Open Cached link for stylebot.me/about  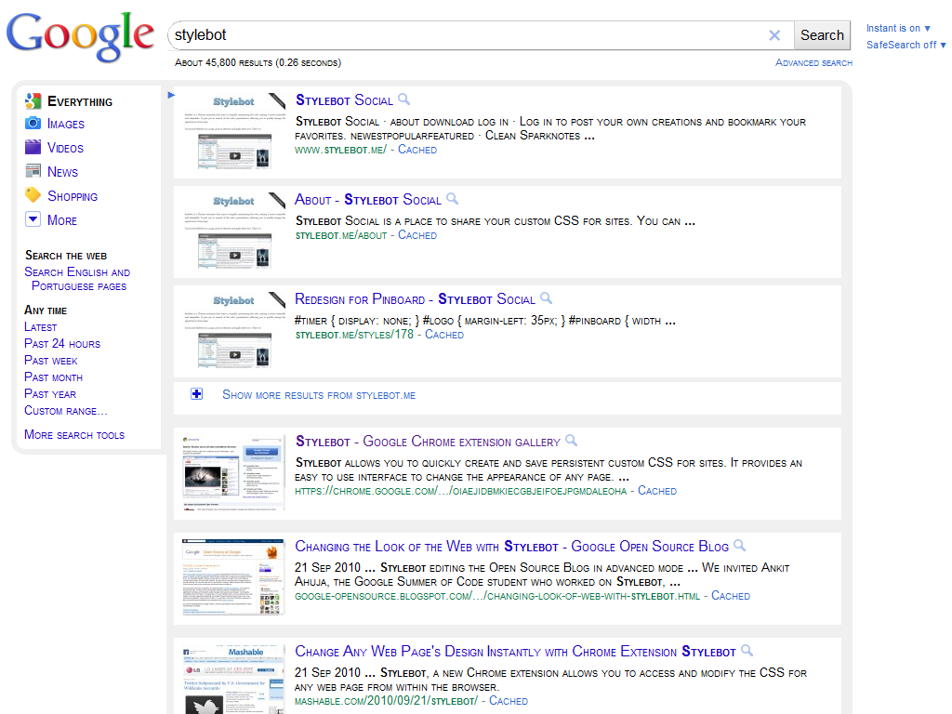(417, 235)
